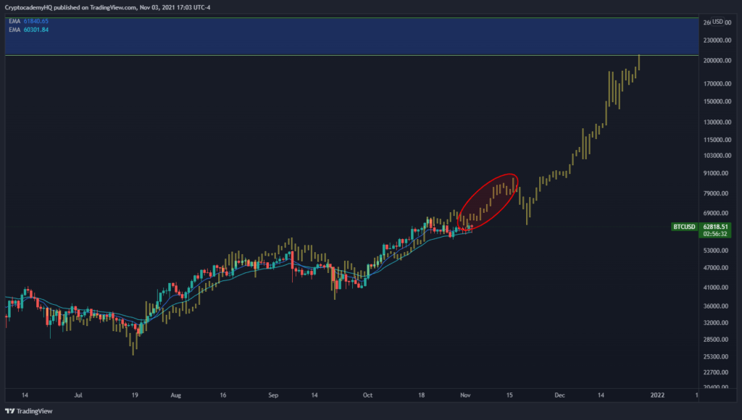Click the 69000.00 price axis label

click(716, 214)
